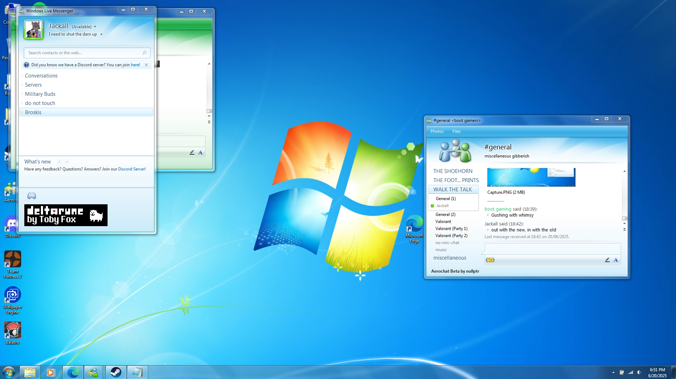Open Steam from the taskbar
This screenshot has width=676, height=379.
coord(116,372)
